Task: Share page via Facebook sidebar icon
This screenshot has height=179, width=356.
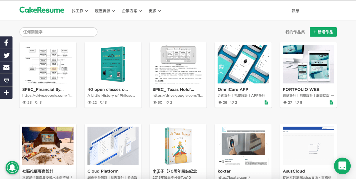Action: tap(6, 43)
